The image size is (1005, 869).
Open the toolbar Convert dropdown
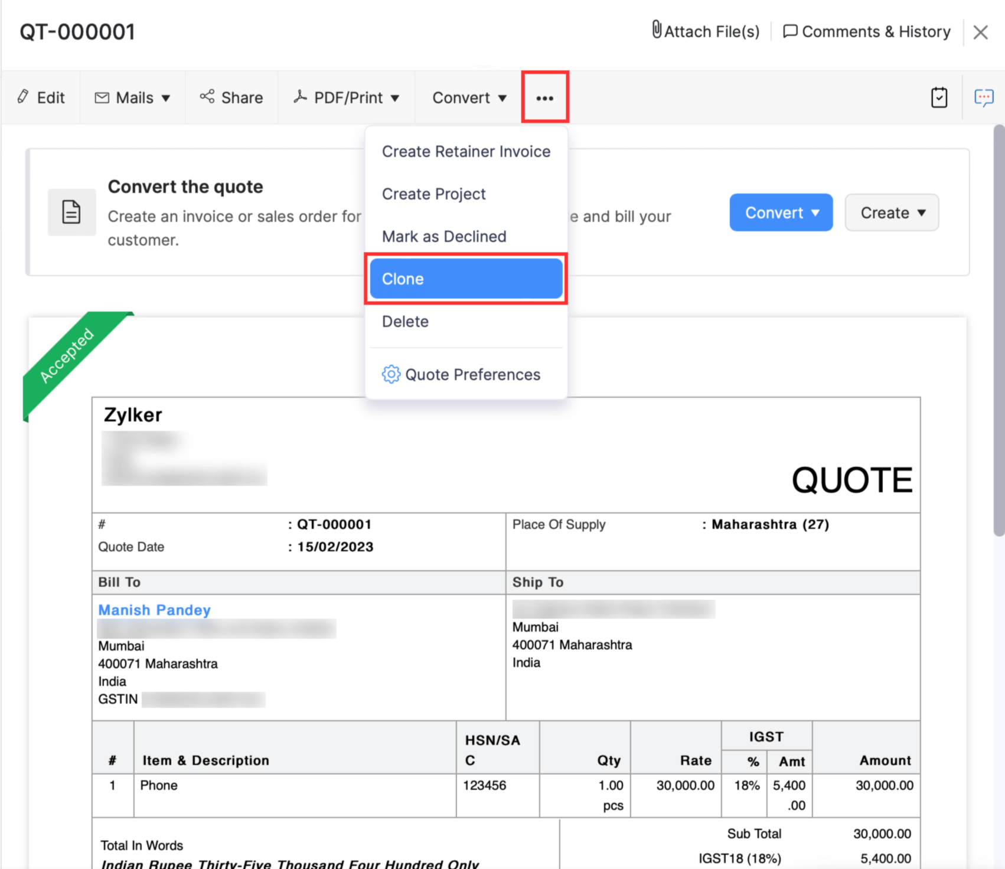pos(469,98)
